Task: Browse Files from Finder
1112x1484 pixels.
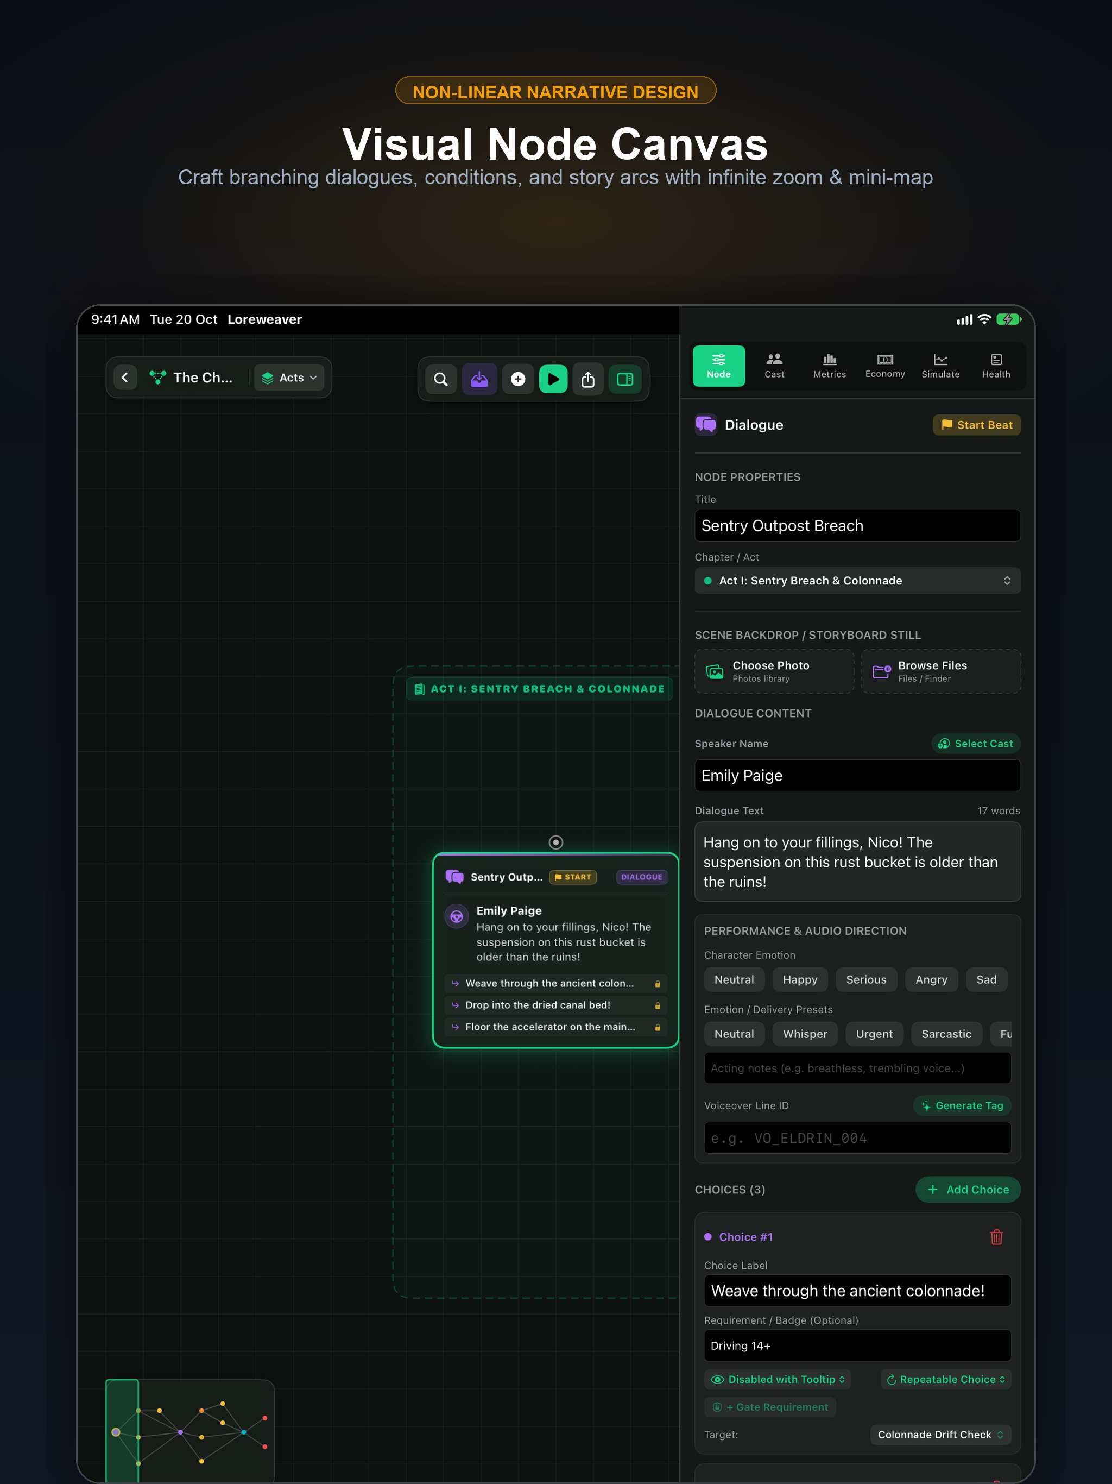Action: 941,671
